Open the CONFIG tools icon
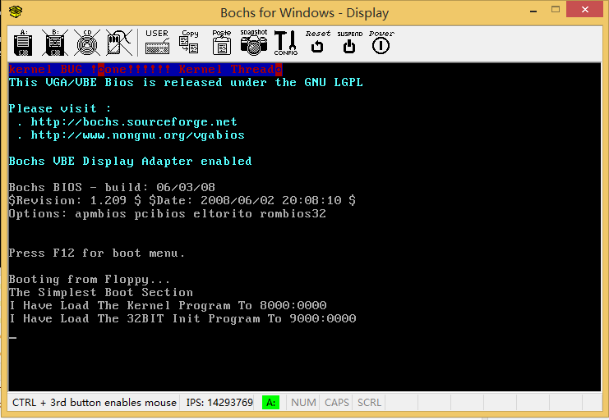609x420 pixels. (285, 43)
